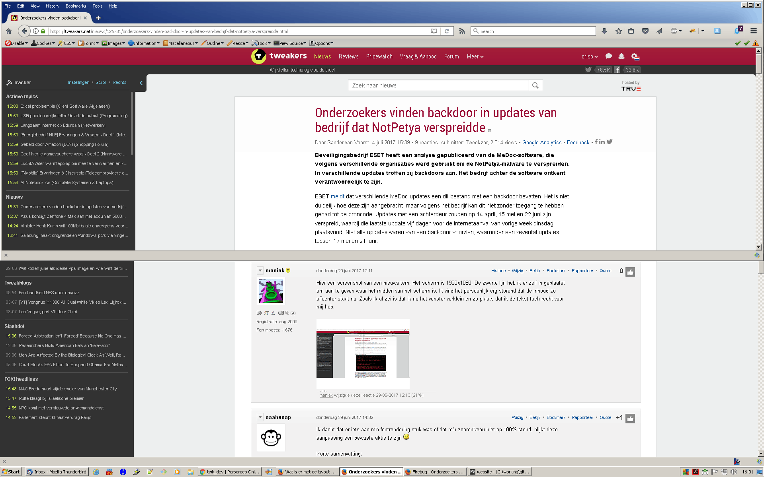
Task: Expand the arrow next to maniak's username
Action: click(x=260, y=271)
